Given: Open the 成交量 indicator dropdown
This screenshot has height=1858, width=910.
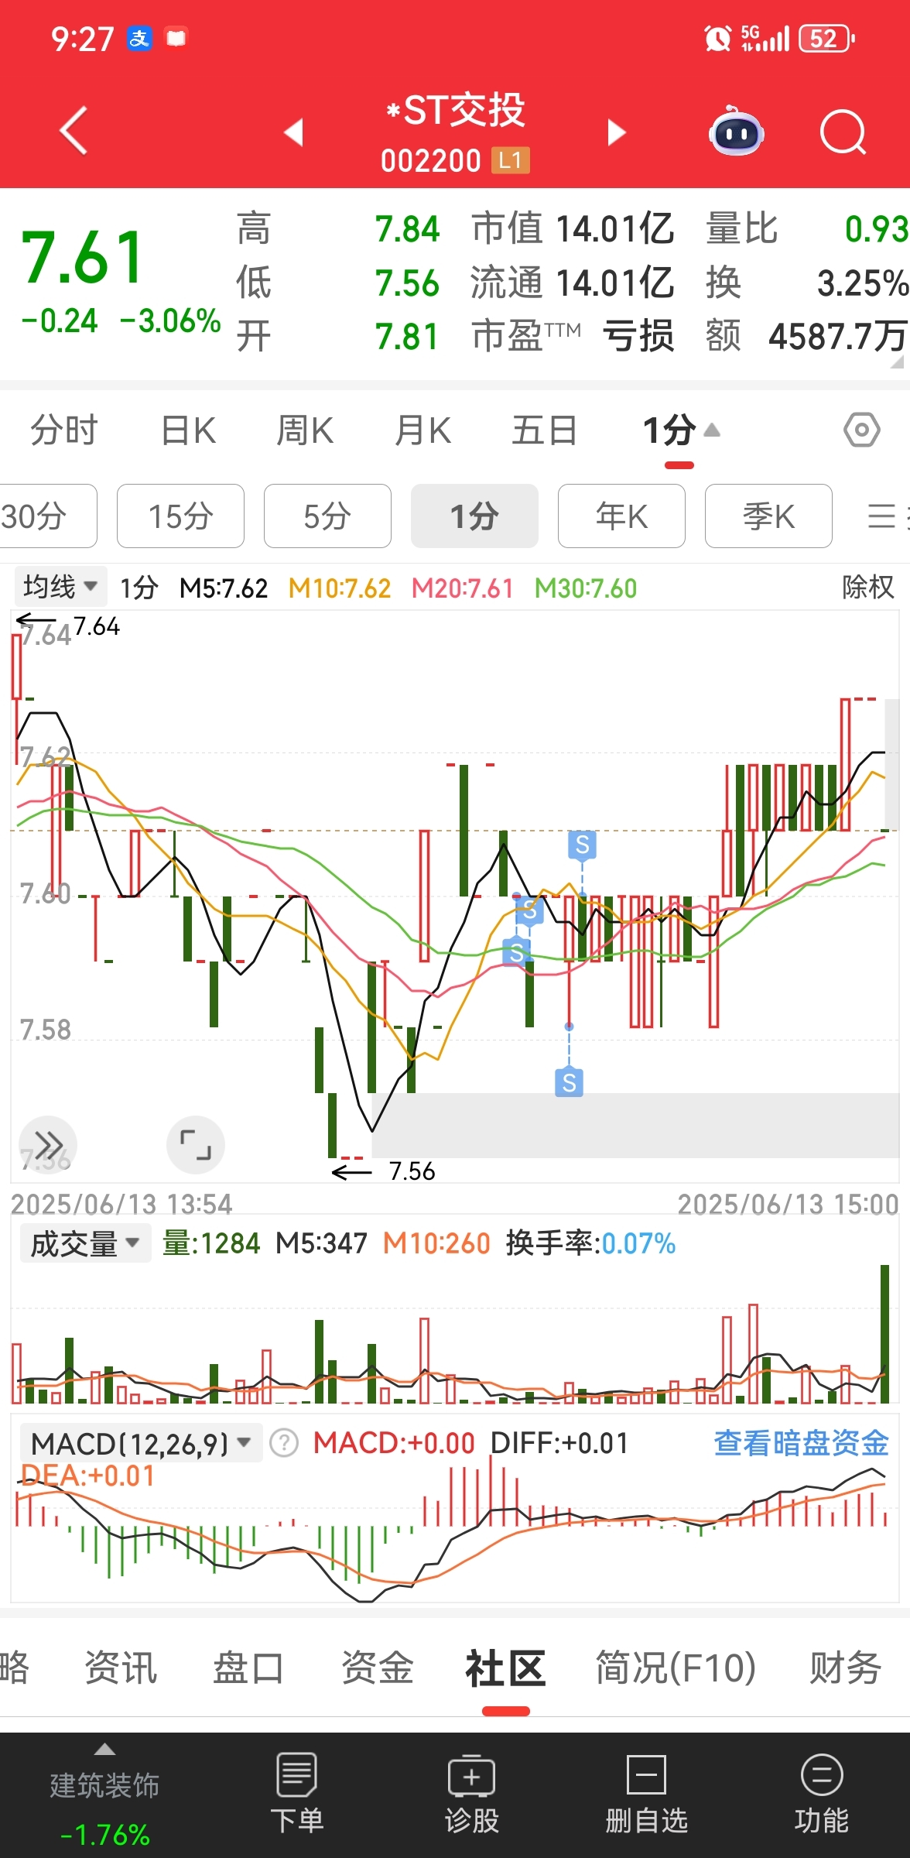Looking at the screenshot, I should click(85, 1243).
